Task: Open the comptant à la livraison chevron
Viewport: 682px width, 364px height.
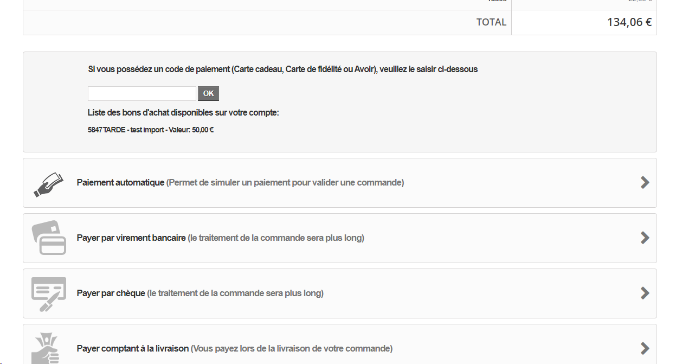Action: click(x=645, y=348)
